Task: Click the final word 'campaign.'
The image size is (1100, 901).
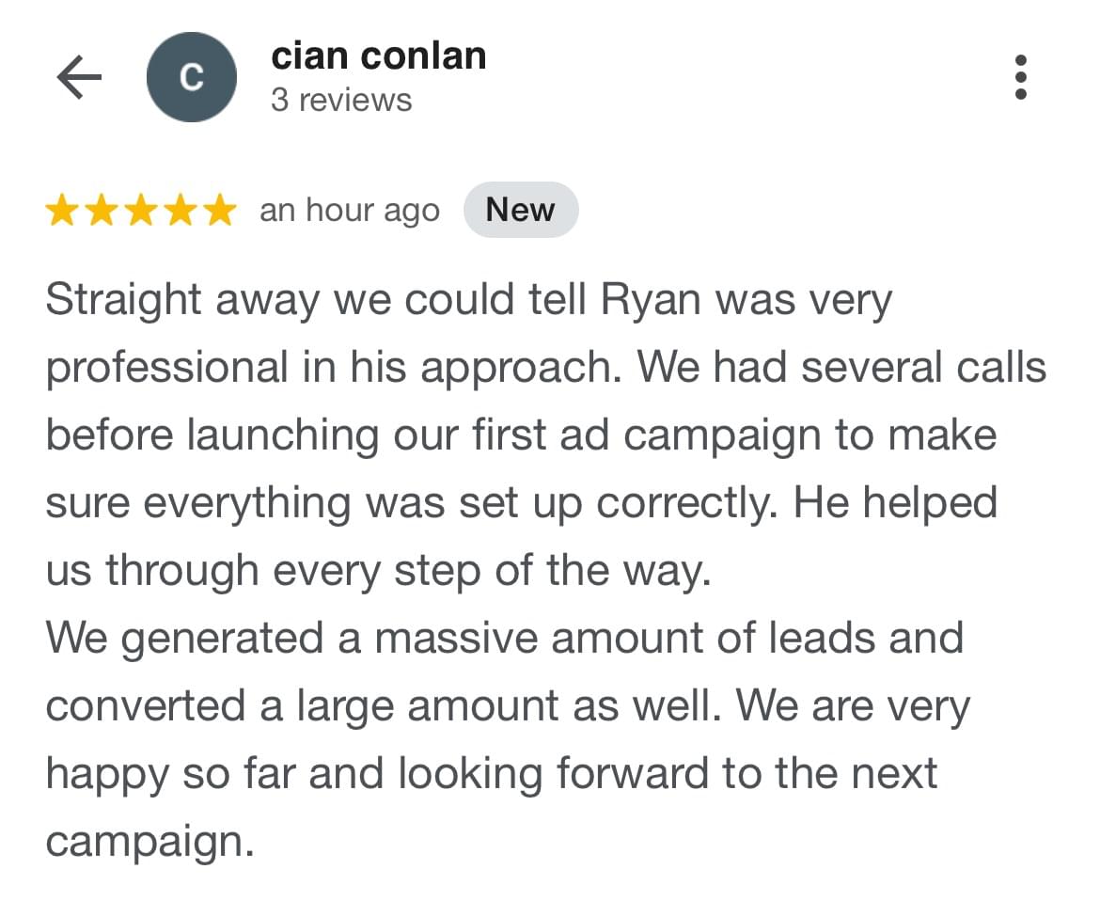Action: click(x=149, y=842)
